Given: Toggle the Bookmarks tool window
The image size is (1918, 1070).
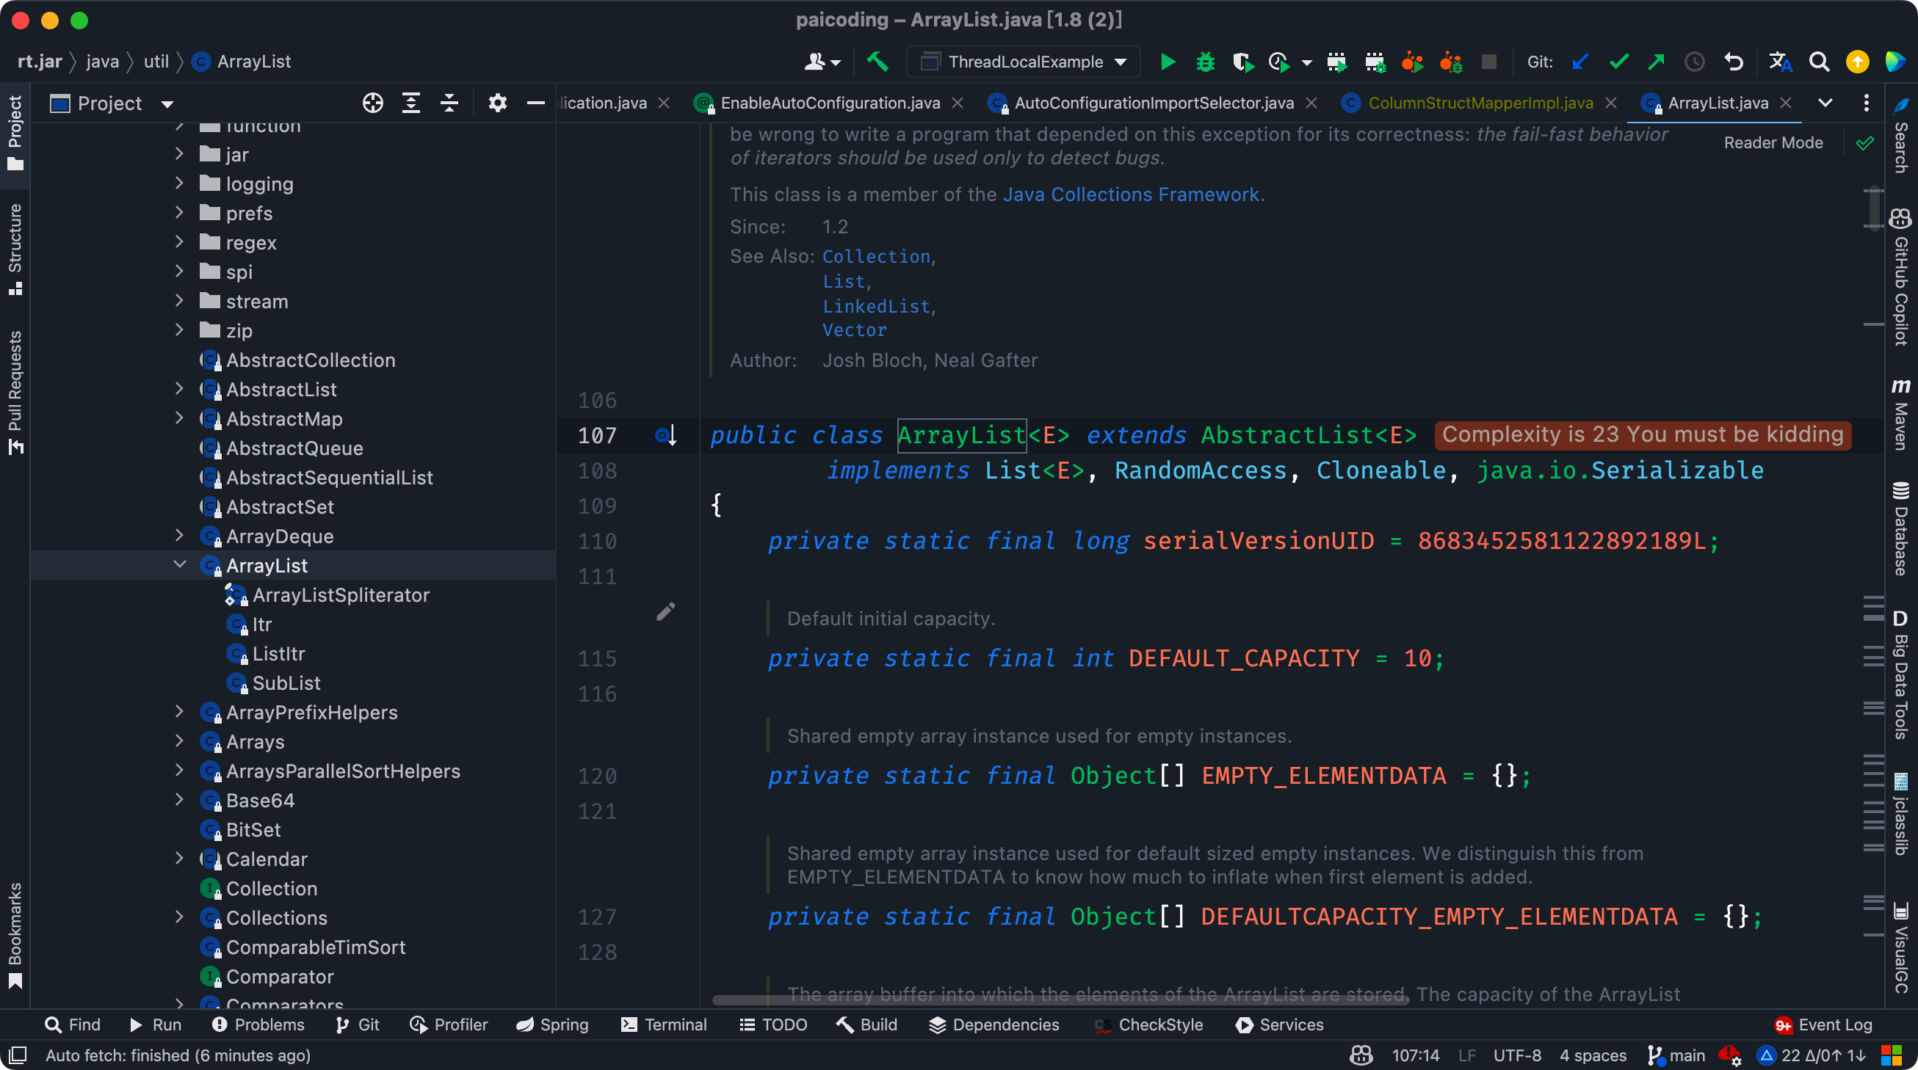Looking at the screenshot, I should [15, 934].
